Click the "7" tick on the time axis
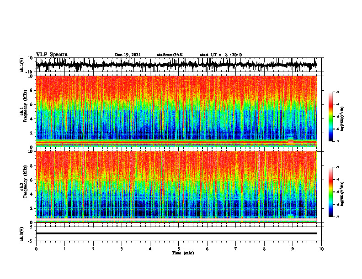This screenshot has height=279, width=362. tap(236, 249)
